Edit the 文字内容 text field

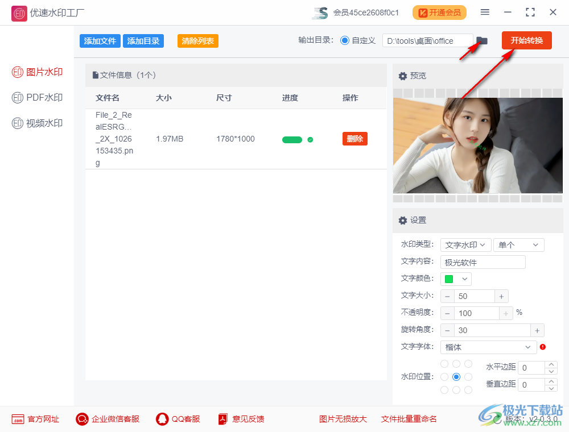[483, 261]
